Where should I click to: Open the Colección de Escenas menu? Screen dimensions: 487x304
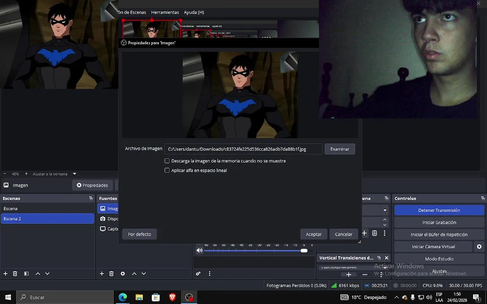click(x=133, y=12)
